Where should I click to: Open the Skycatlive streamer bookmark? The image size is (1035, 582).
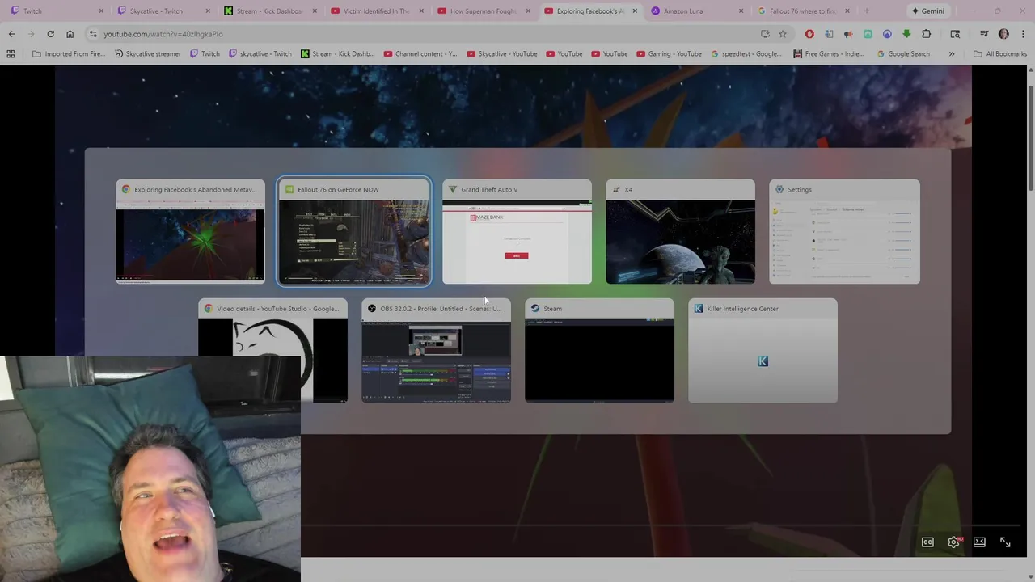147,54
